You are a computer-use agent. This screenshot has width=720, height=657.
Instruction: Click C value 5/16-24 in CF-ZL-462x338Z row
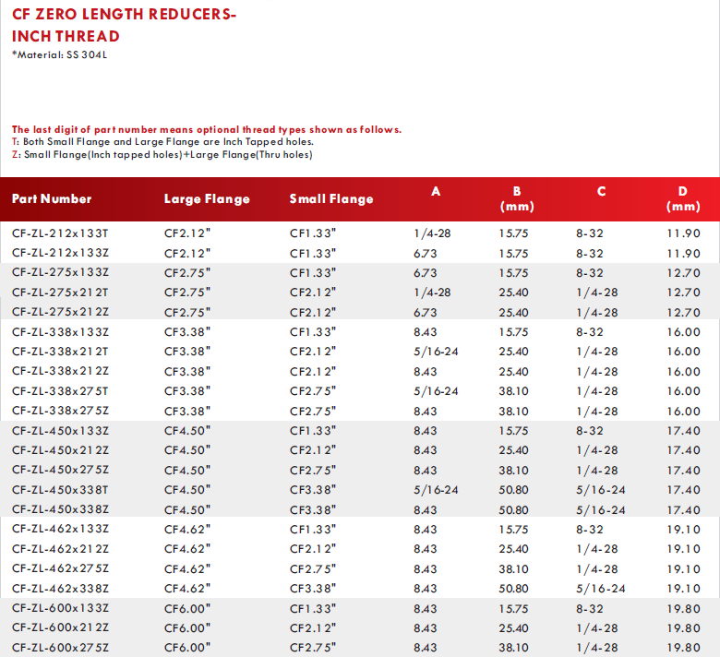point(601,589)
